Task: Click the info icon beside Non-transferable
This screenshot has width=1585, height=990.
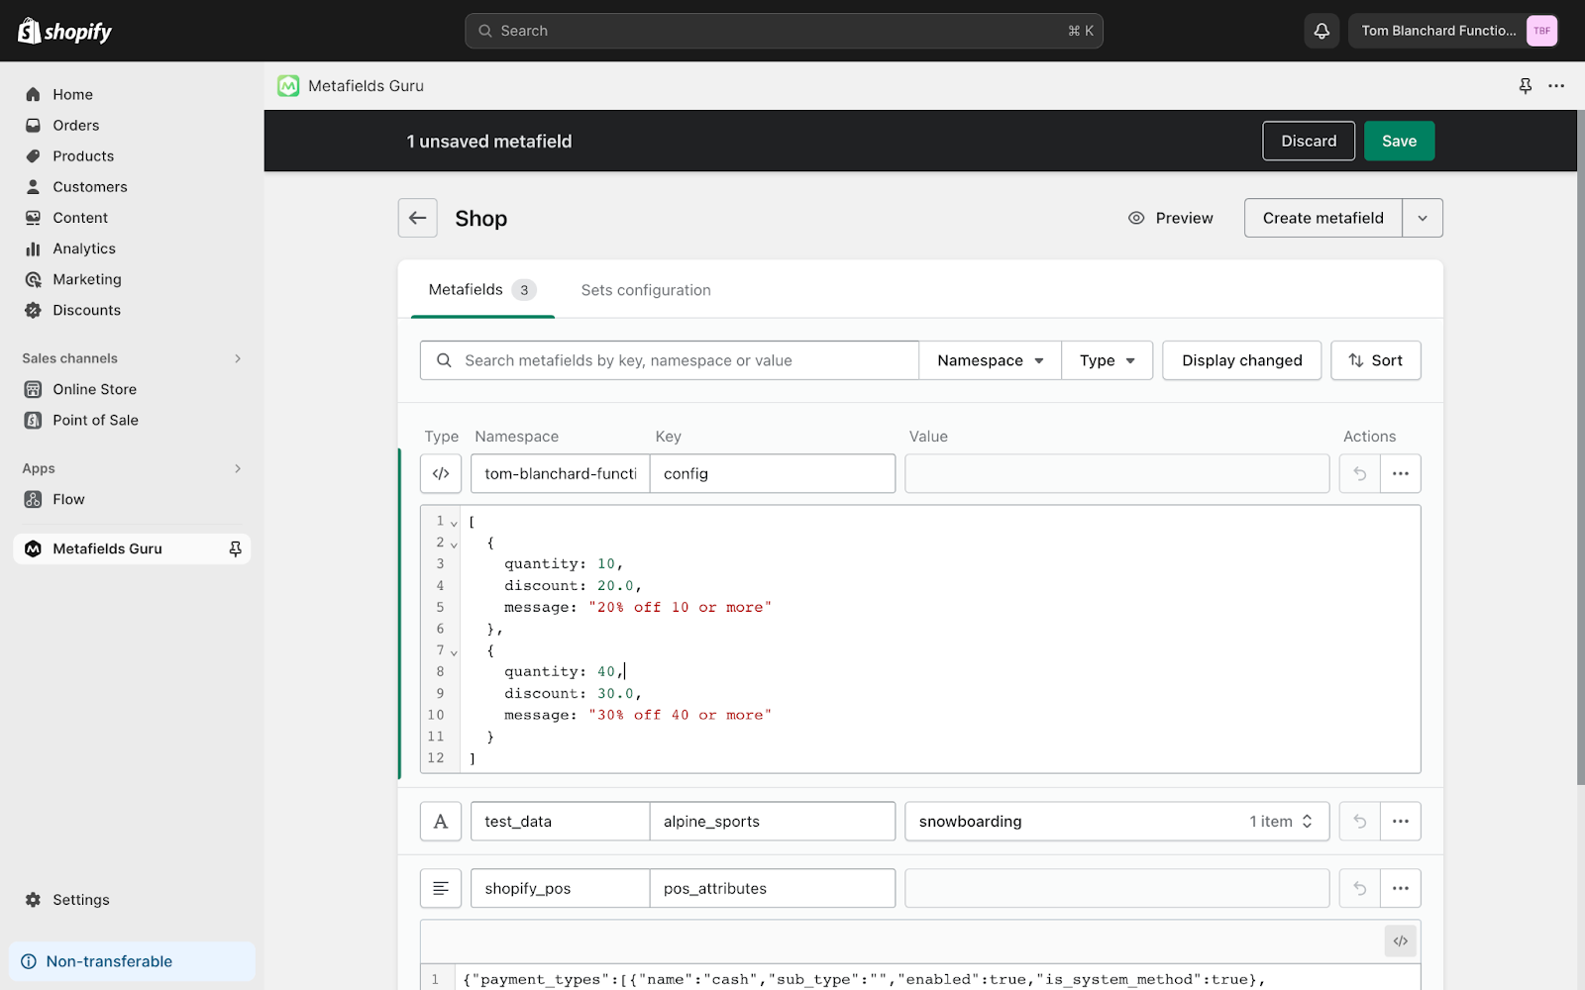Action: 29,961
